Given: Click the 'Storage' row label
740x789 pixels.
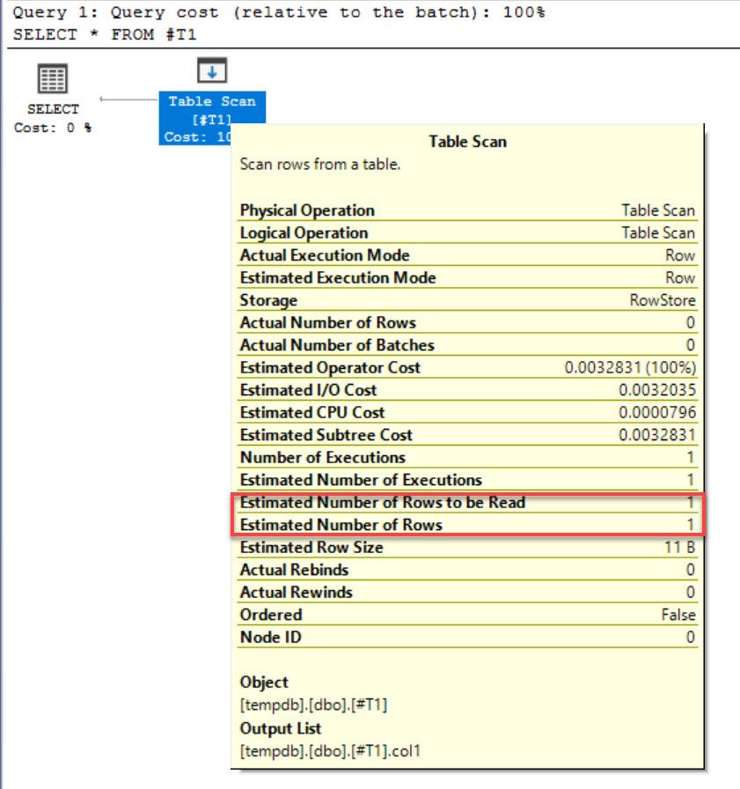Looking at the screenshot, I should [268, 300].
